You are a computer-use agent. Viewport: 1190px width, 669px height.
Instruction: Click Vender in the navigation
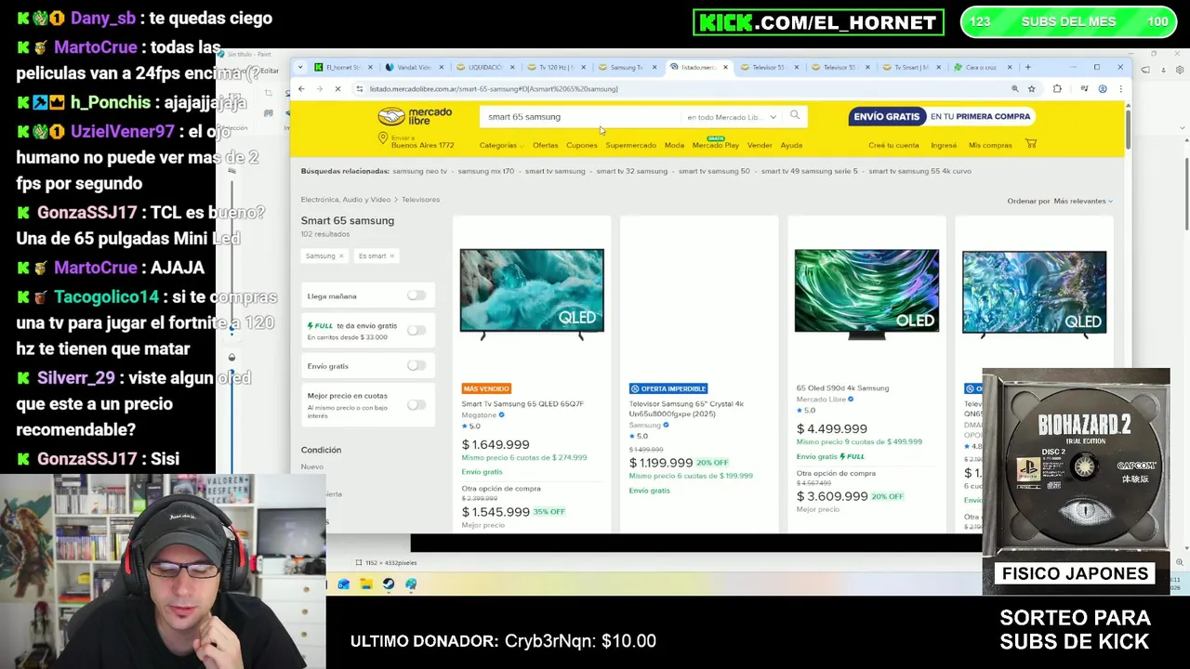click(x=760, y=145)
